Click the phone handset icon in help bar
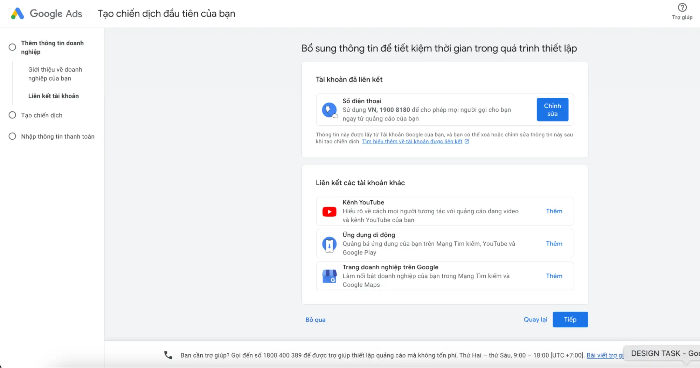This screenshot has width=700, height=368. pos(168,355)
